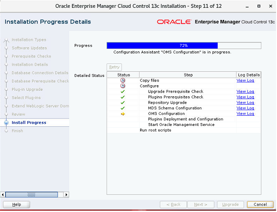Click the Copy files step text
277x212 pixels.
[149, 81]
